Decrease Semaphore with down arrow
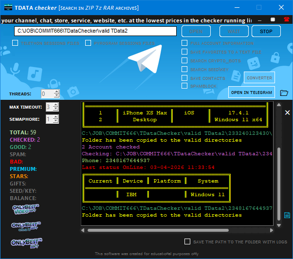Image resolution: width=293 pixels, height=259 pixels. click(55, 121)
